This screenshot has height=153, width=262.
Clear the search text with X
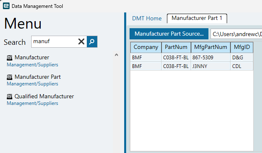click(x=81, y=41)
